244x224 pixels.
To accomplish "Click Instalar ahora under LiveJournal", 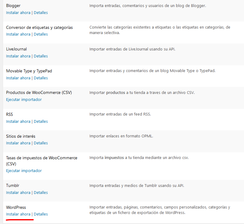I will (18, 56).
